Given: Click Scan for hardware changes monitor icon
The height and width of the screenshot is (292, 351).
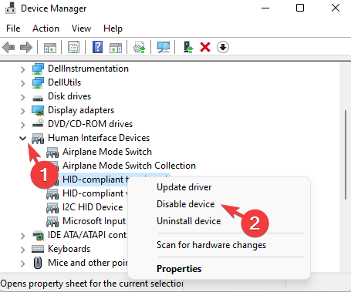Looking at the screenshot, I should [164, 47].
